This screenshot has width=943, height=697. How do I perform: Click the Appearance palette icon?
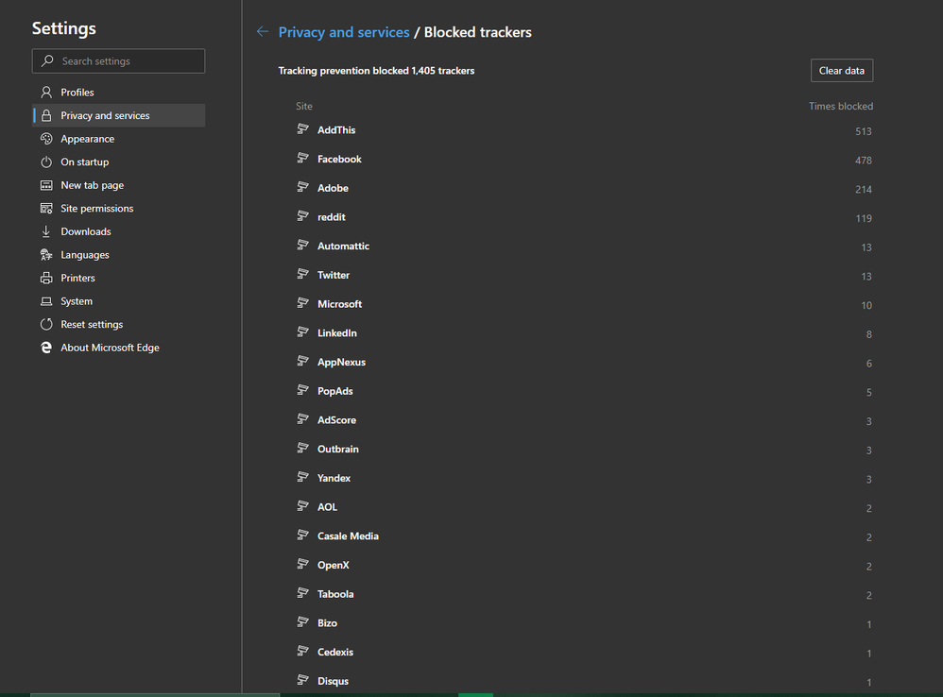(x=46, y=139)
